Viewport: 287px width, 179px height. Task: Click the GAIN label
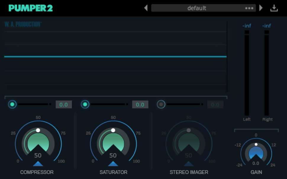coord(256,172)
